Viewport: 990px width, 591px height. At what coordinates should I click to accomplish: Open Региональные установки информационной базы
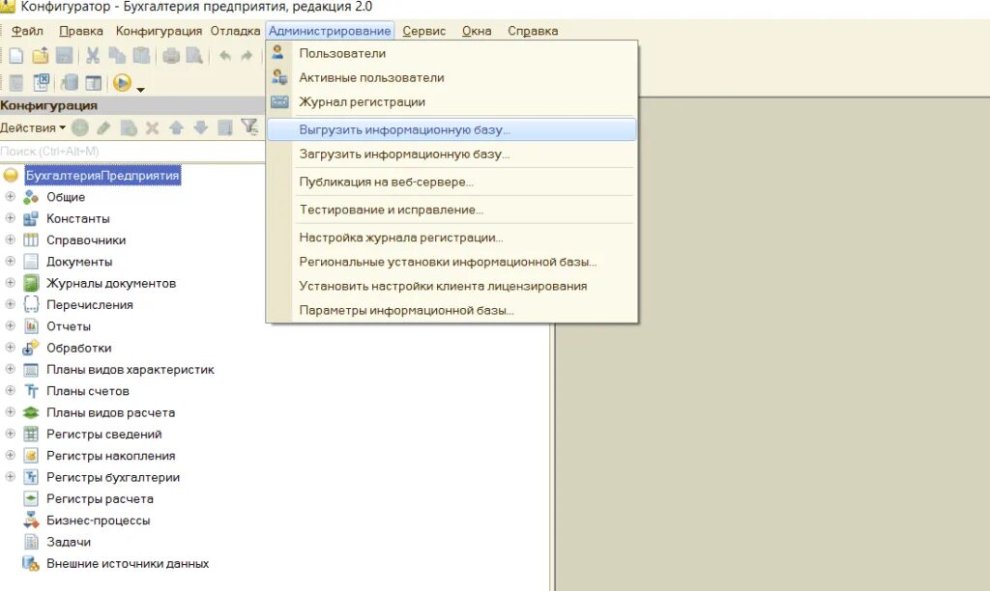(452, 262)
